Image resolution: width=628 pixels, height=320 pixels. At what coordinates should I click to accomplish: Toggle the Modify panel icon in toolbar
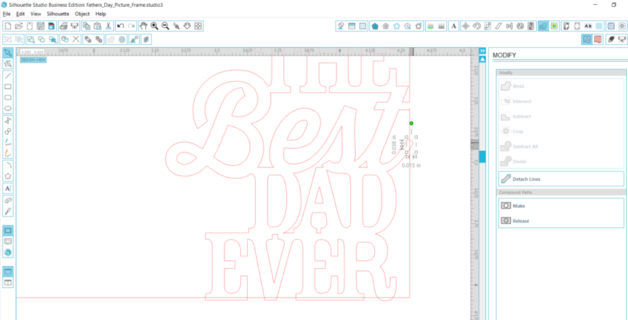[x=543, y=26]
